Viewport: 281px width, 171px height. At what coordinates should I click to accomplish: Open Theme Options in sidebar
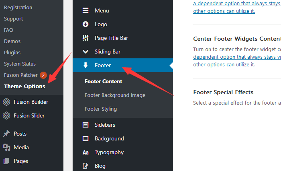[24, 86]
